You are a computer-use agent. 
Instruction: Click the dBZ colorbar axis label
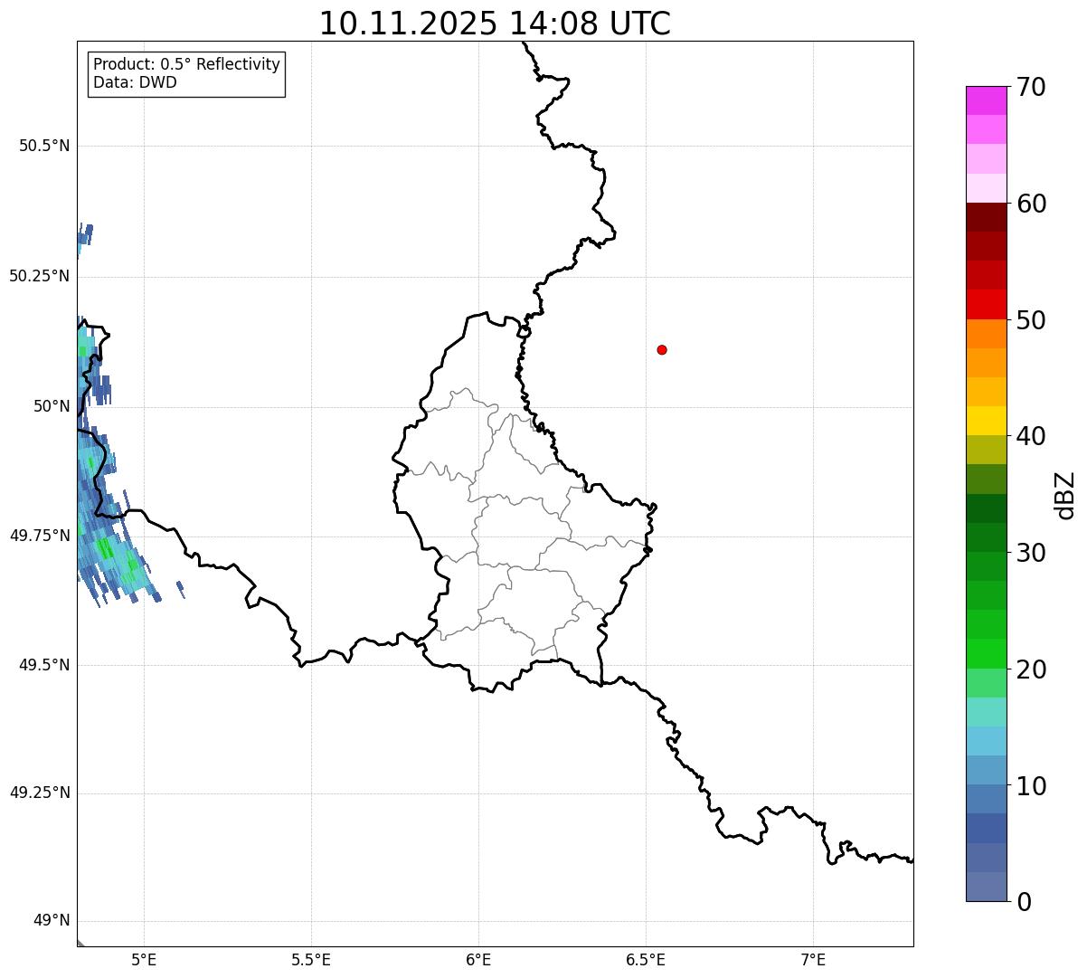pos(1065,495)
